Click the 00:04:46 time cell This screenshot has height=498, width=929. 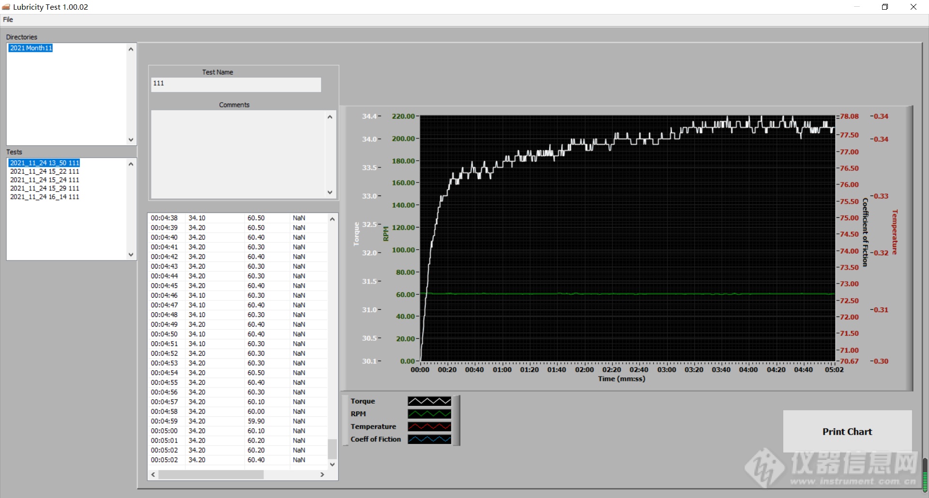pos(164,295)
